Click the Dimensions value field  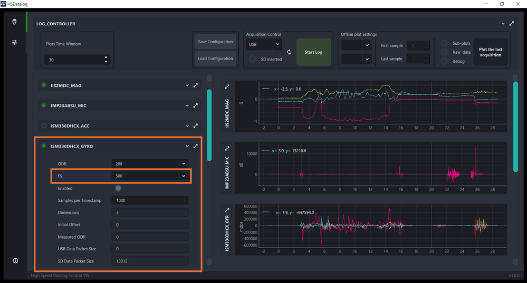[x=150, y=212]
